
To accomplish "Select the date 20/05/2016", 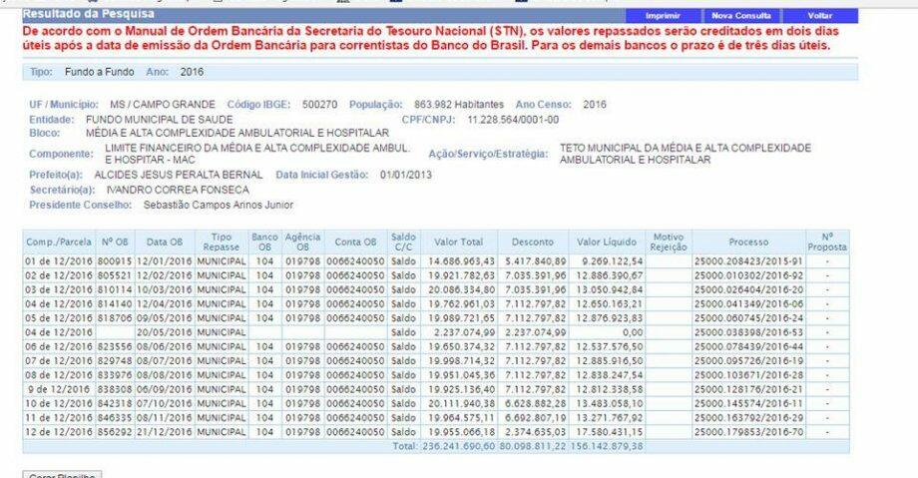I will coord(165,332).
